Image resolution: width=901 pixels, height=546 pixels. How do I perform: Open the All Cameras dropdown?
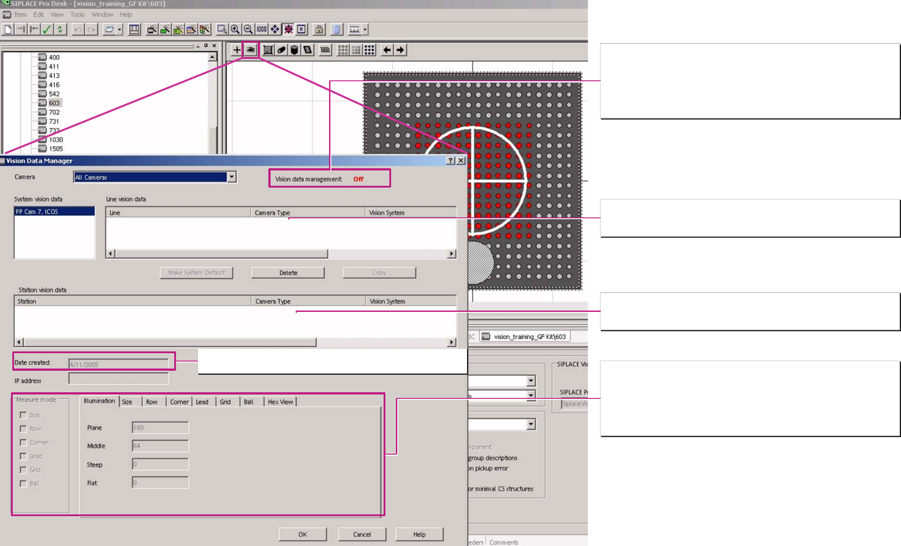coord(231,177)
